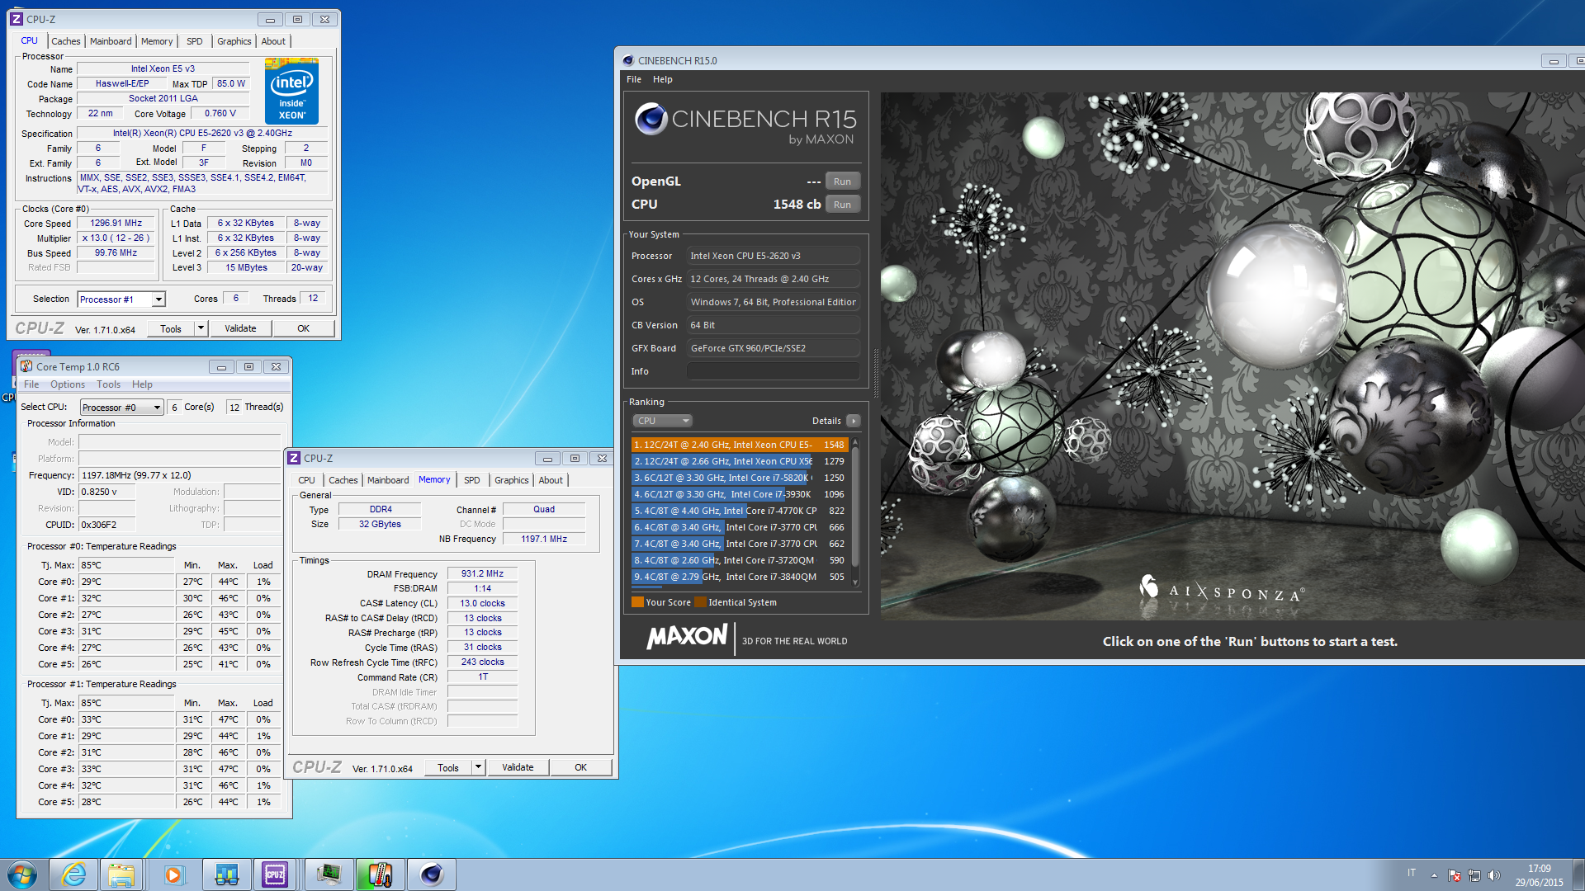1585x891 pixels.
Task: Click the Intel Inside Xeon logo
Action: 291,92
